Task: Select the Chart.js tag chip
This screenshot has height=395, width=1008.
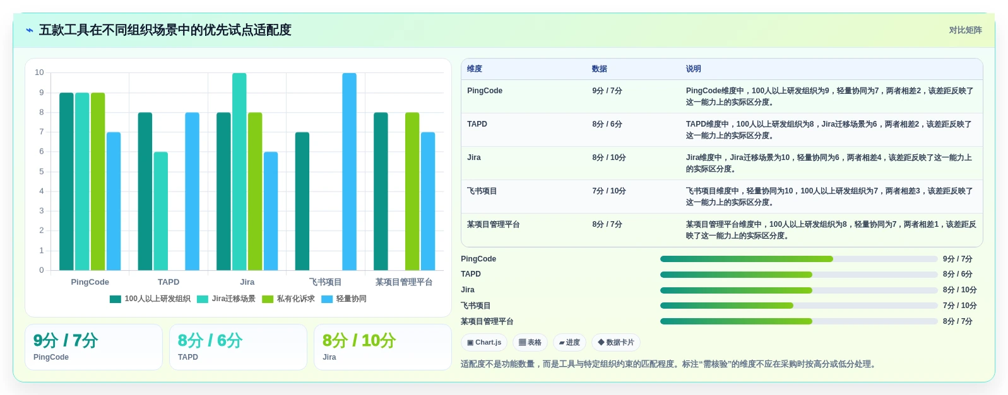Action: click(x=484, y=342)
